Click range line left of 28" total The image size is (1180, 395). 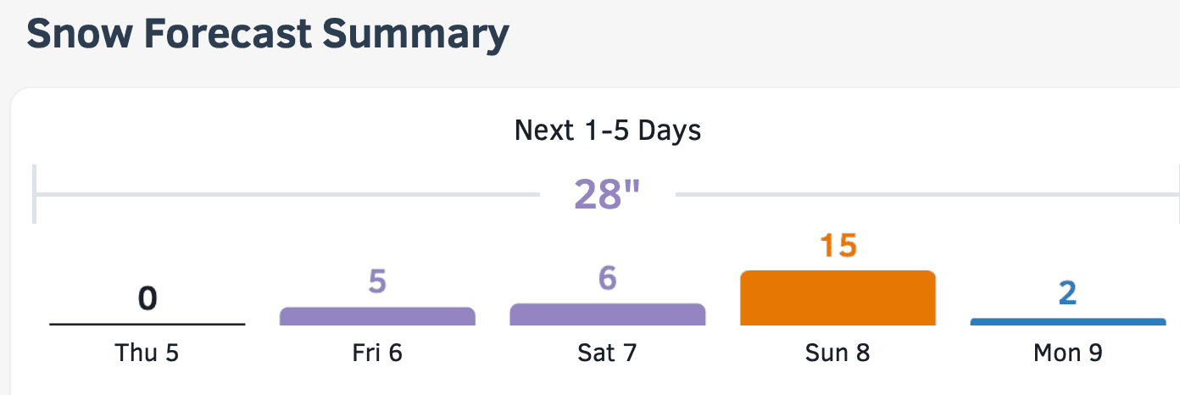pos(287,194)
